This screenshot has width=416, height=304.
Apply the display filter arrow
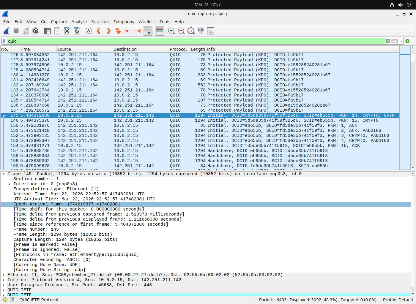pyautogui.click(x=395, y=41)
